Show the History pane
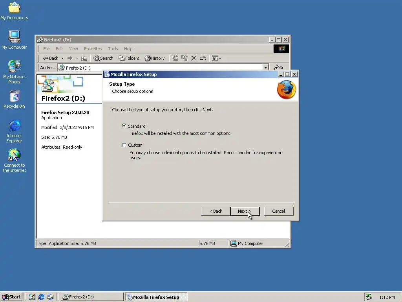This screenshot has height=302, width=402. point(155,58)
